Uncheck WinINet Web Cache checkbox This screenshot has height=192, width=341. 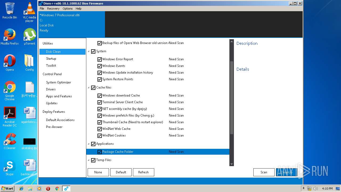click(100, 129)
